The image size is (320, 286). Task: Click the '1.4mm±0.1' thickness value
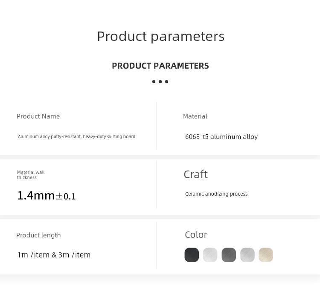pyautogui.click(x=47, y=196)
